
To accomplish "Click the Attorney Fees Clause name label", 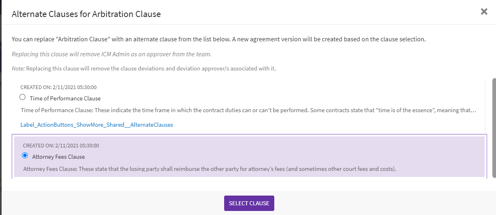I will pyautogui.click(x=58, y=157).
